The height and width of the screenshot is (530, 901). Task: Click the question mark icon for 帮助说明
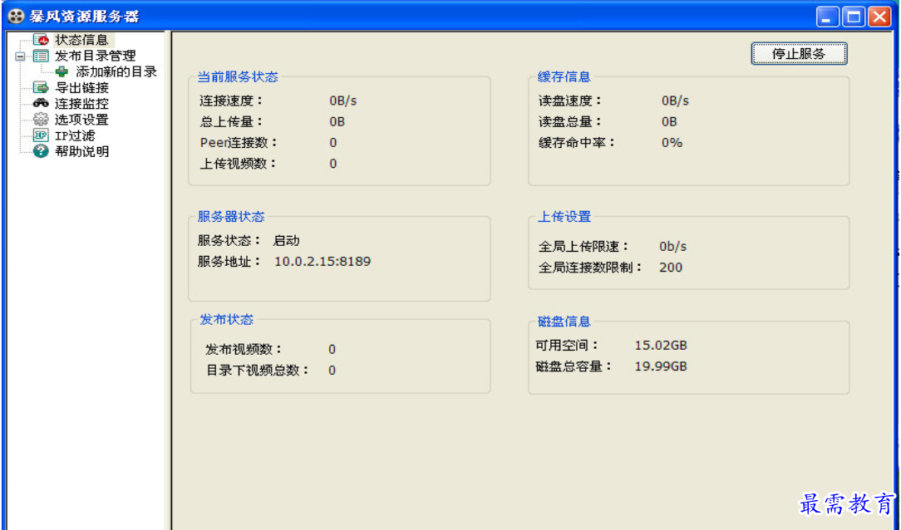coord(40,151)
